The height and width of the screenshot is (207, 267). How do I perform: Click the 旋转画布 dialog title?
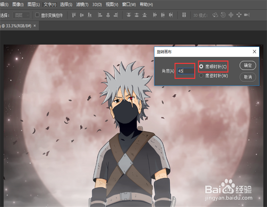(x=164, y=52)
